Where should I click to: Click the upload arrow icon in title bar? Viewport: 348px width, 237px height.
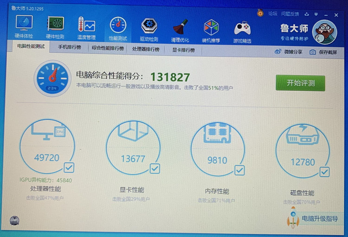307,14
